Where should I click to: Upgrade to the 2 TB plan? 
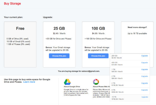pos(145,76)
